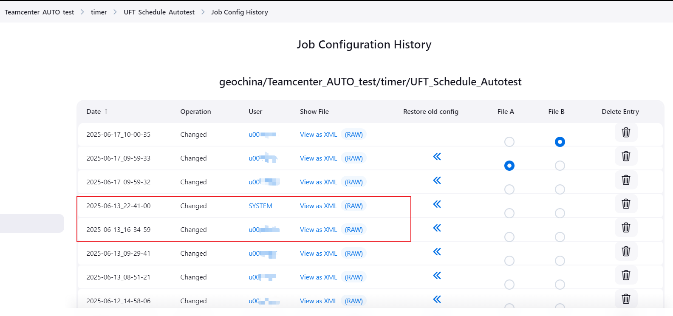Delete the 2025-06-17_10-00-35 history entry
Screen dimensions: 673x316
pyautogui.click(x=626, y=133)
